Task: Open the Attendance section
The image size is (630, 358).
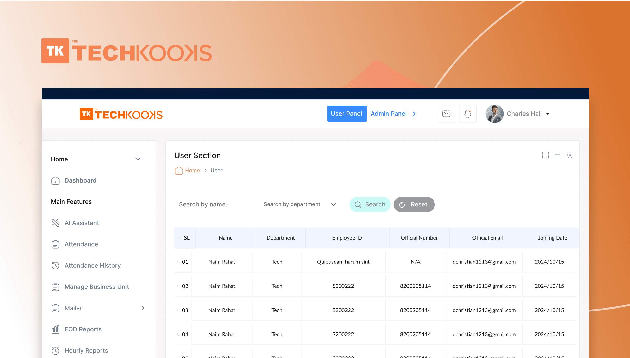Action: [81, 244]
